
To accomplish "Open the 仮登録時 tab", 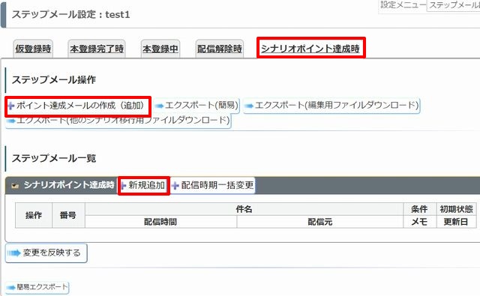I will (33, 49).
